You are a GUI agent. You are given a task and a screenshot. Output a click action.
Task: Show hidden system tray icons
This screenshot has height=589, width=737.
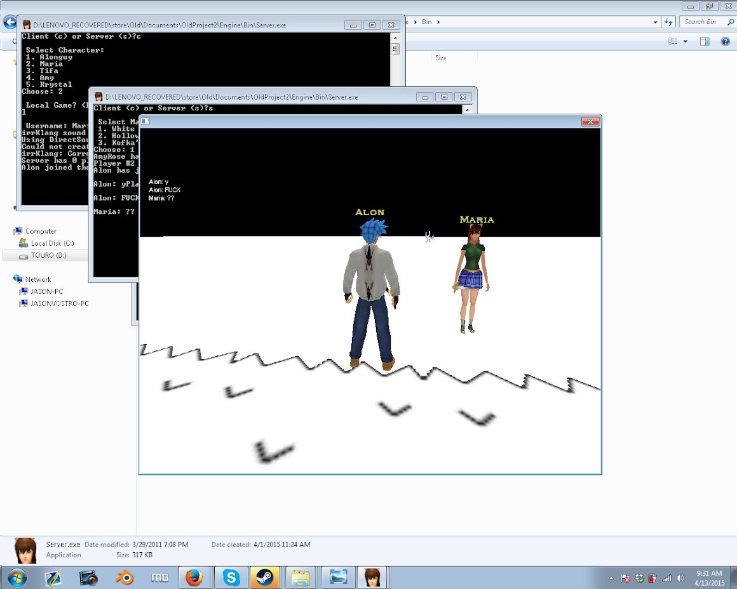[x=611, y=578]
